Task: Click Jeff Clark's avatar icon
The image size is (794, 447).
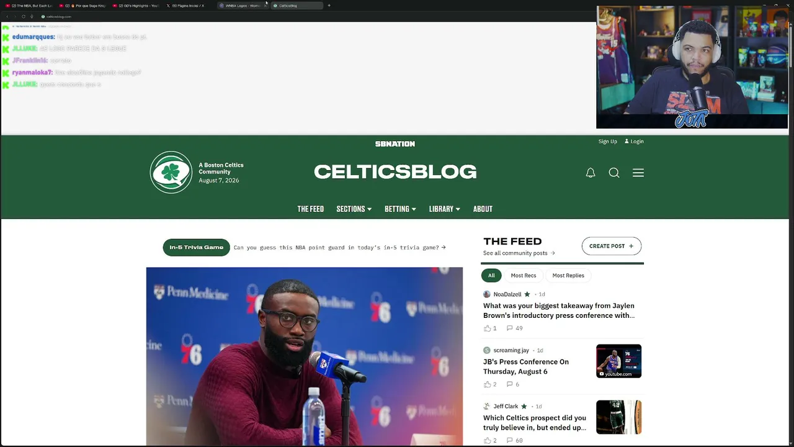Action: click(x=487, y=407)
